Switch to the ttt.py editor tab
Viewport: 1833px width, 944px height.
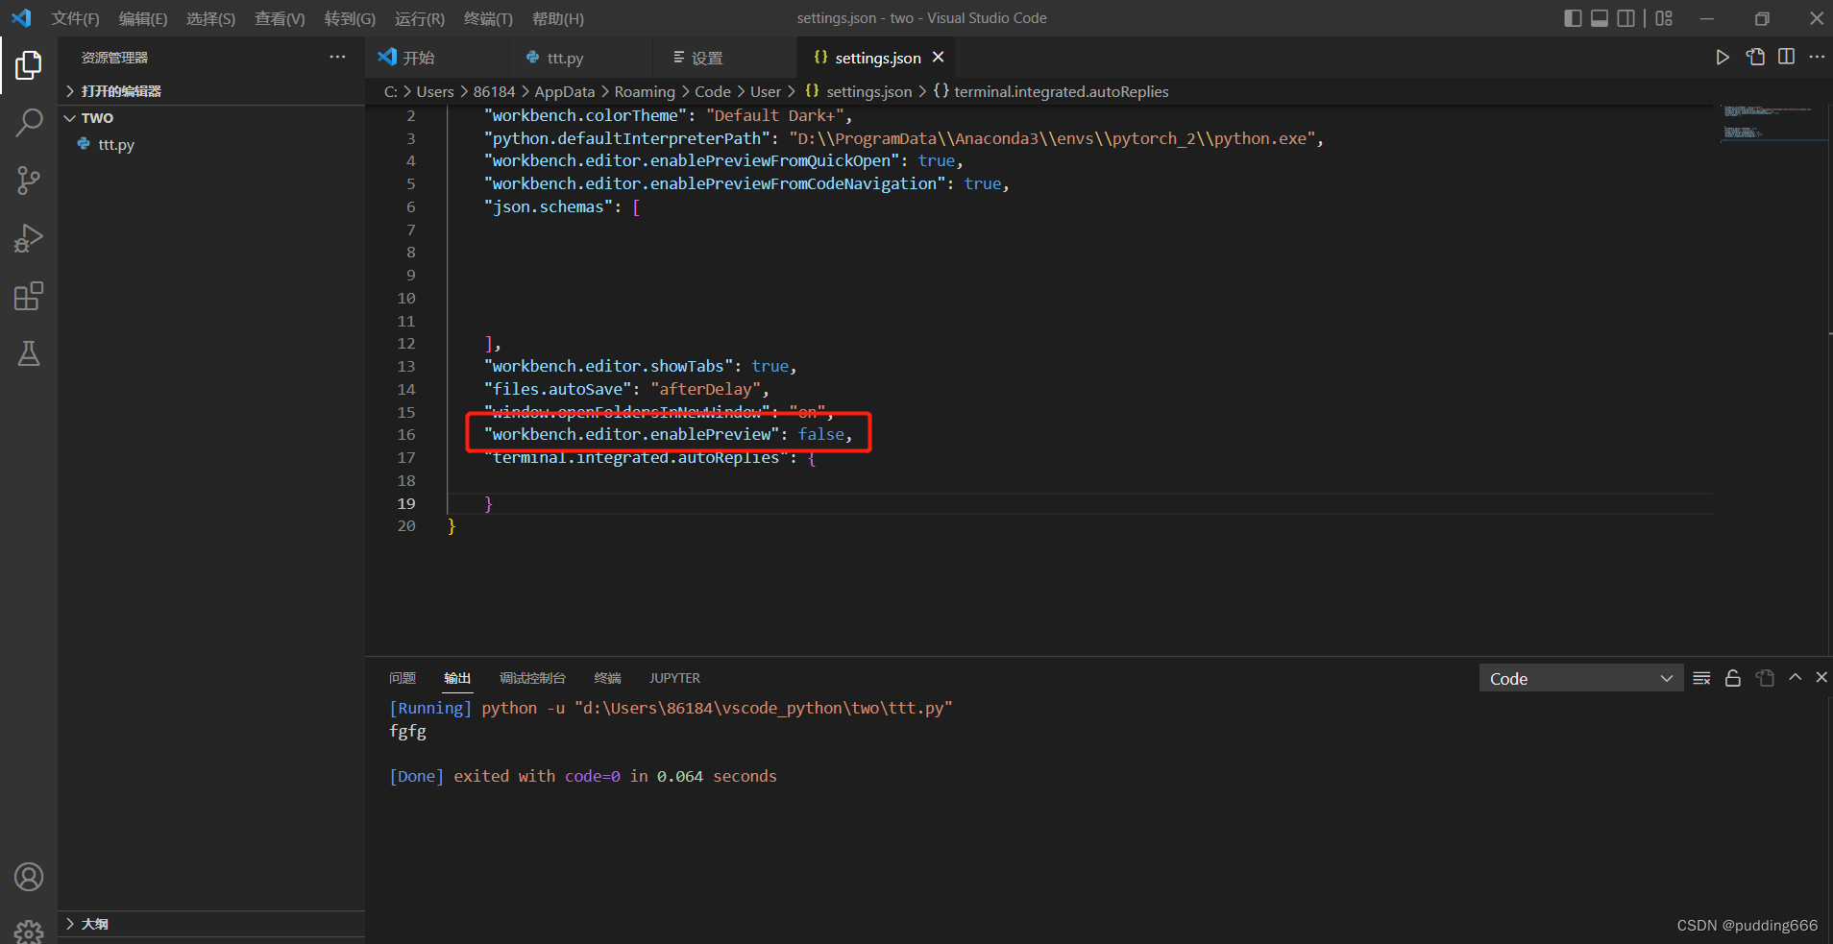pyautogui.click(x=580, y=58)
